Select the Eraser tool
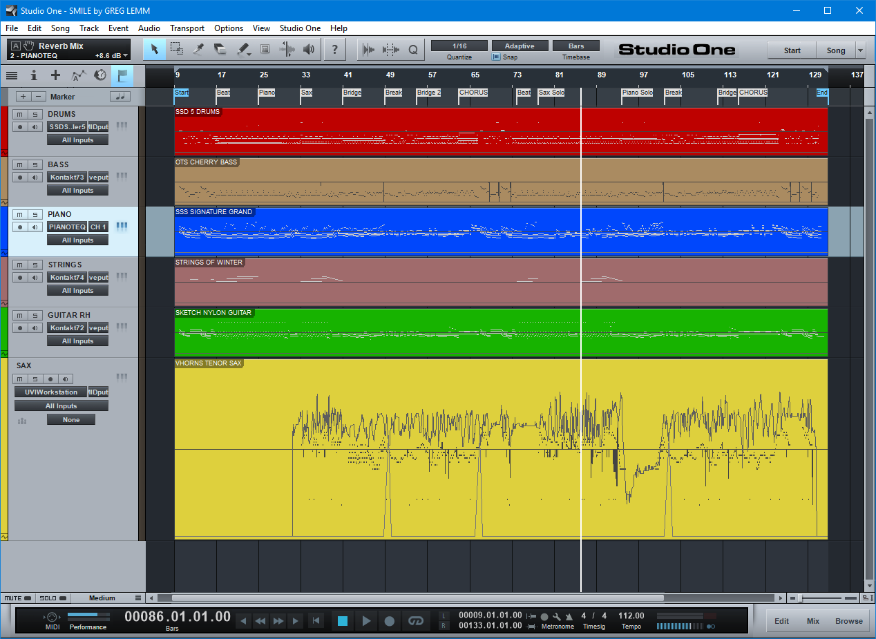 coord(220,49)
